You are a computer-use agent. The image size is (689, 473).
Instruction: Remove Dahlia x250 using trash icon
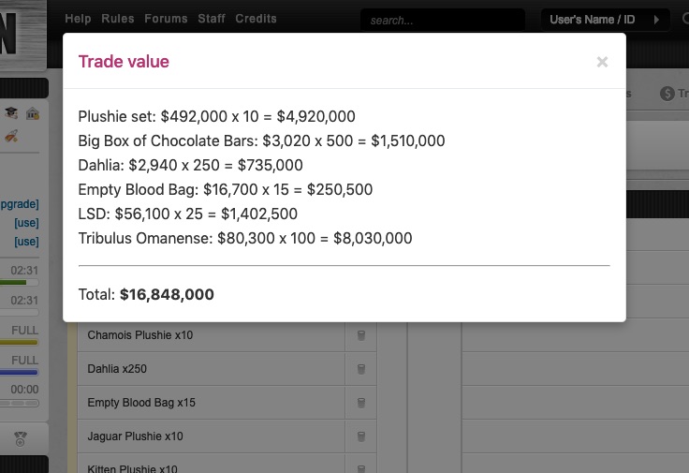point(361,369)
